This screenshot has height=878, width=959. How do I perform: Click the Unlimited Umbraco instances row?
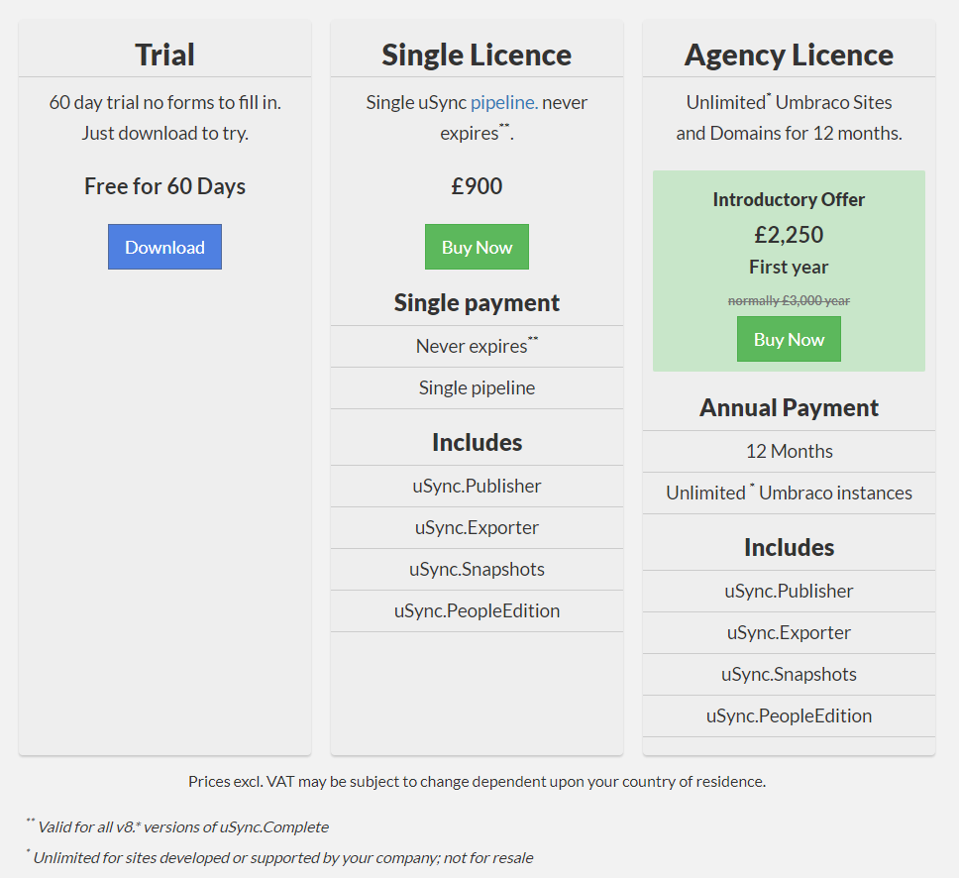click(x=788, y=493)
